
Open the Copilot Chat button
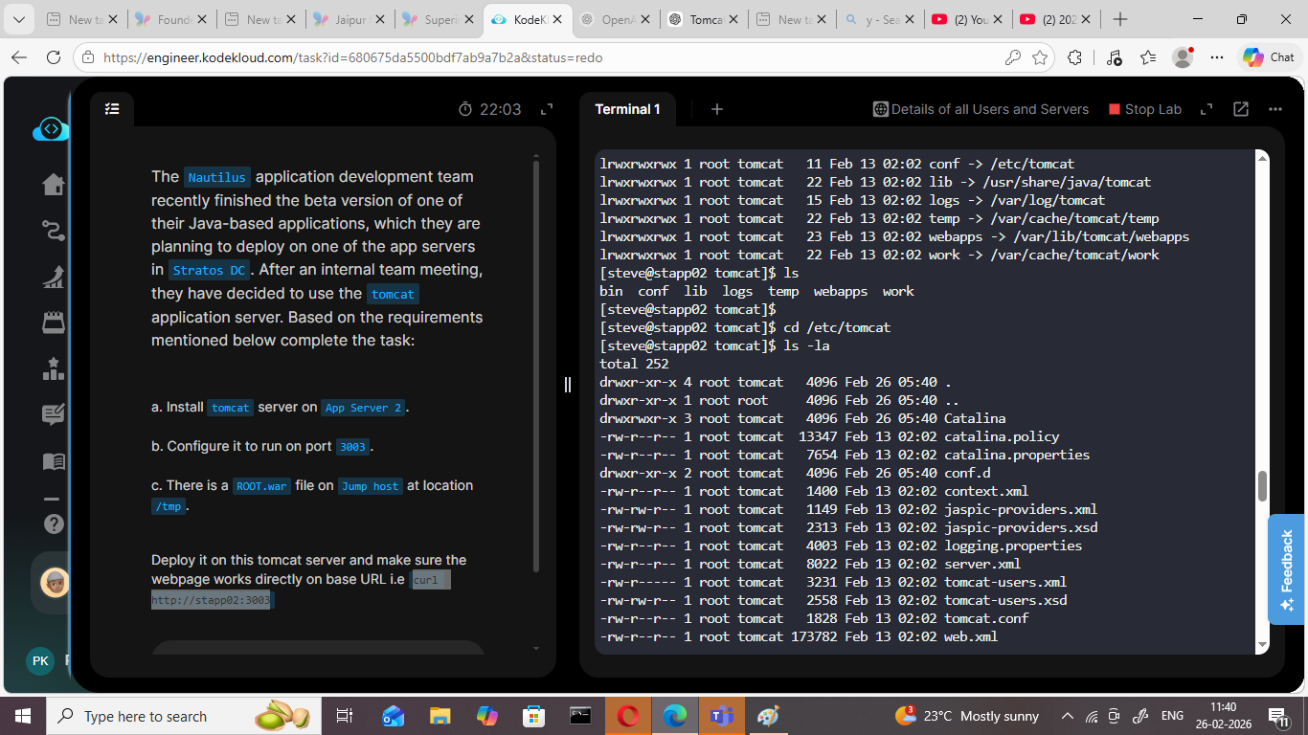click(1268, 57)
